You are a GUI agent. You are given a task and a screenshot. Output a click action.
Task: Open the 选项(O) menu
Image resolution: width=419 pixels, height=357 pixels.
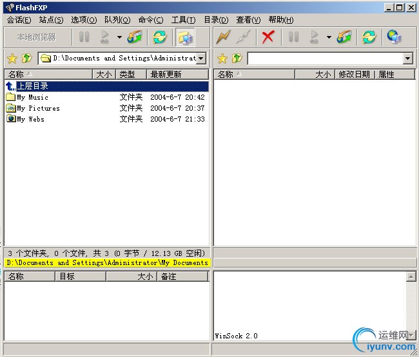coord(84,20)
